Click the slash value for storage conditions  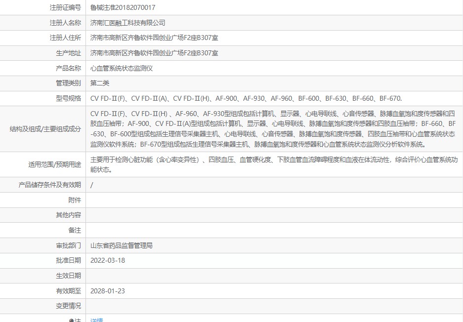point(91,185)
